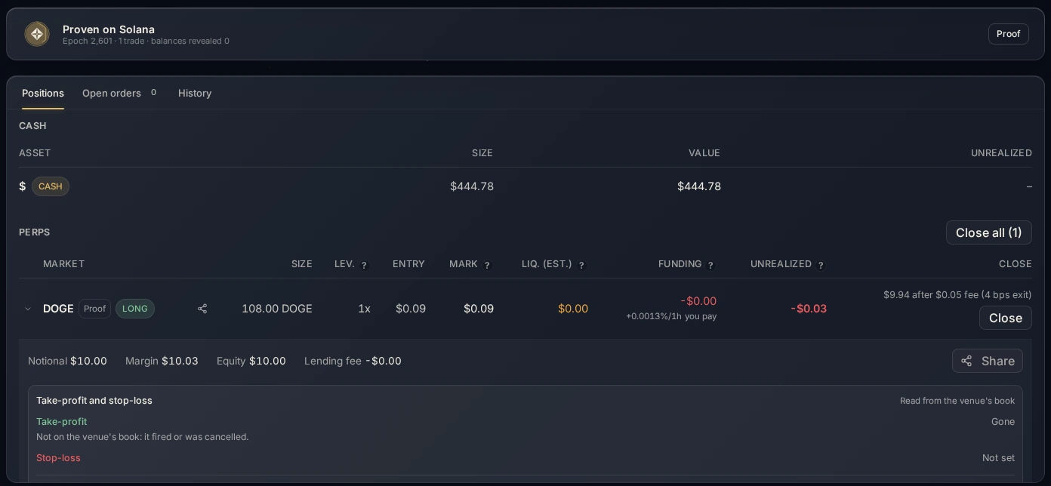This screenshot has height=486, width=1051.
Task: Click the unrealized -$0.03 value
Action: (x=809, y=309)
